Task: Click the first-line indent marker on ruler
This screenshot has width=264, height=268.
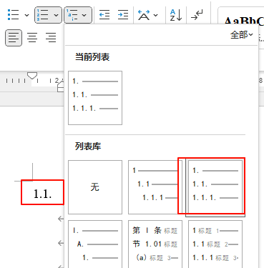Action: [32, 76]
